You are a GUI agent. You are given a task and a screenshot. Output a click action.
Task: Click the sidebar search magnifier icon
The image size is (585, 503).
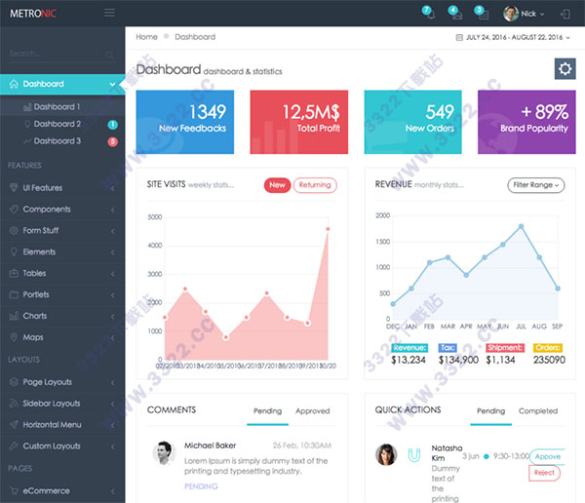click(109, 56)
